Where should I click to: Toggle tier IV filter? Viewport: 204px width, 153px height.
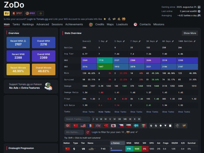click(106, 119)
